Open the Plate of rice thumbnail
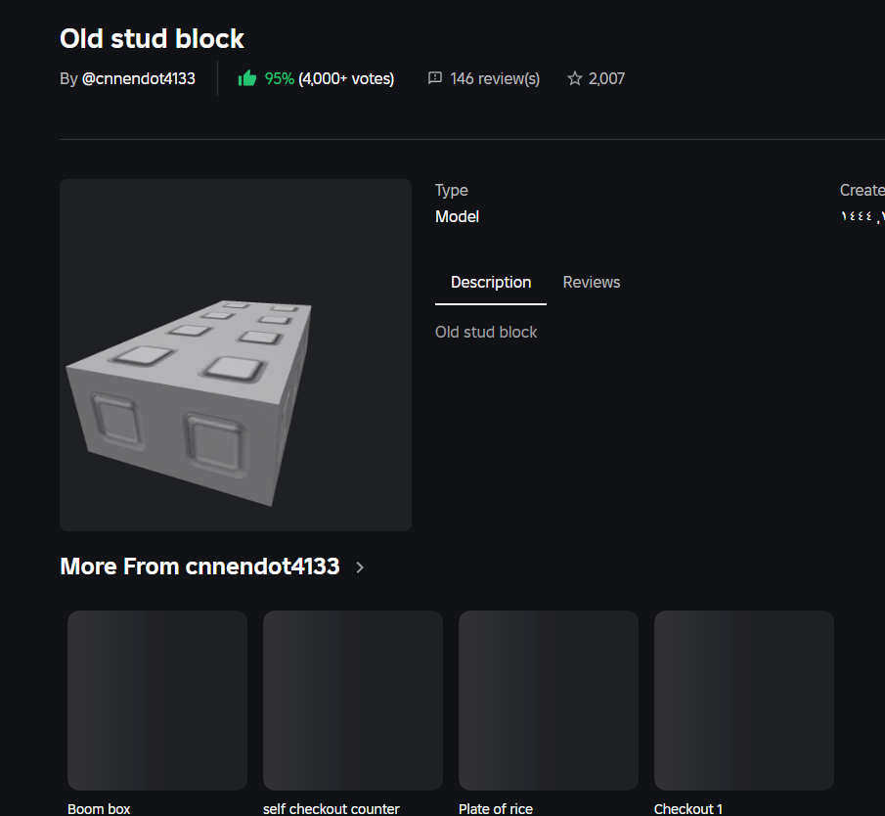The height and width of the screenshot is (816, 885). [549, 701]
